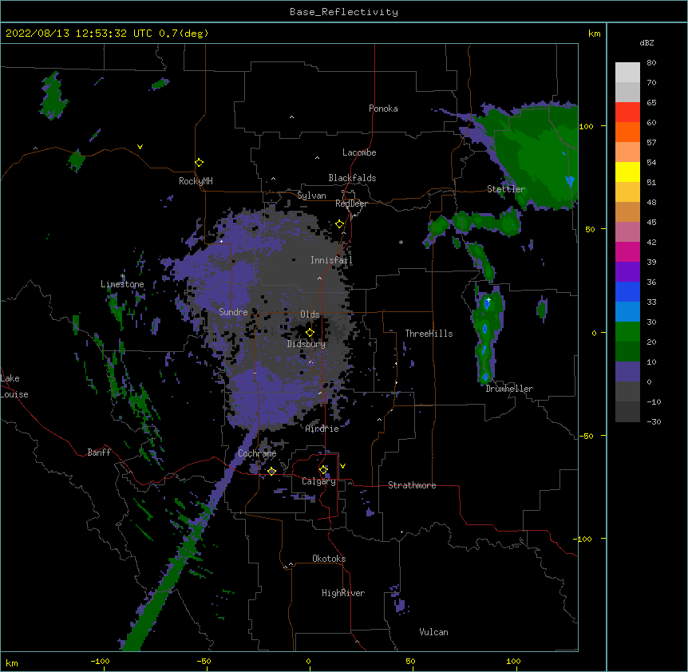Click the Lake Louise label
This screenshot has width=688, height=672.
point(14,386)
